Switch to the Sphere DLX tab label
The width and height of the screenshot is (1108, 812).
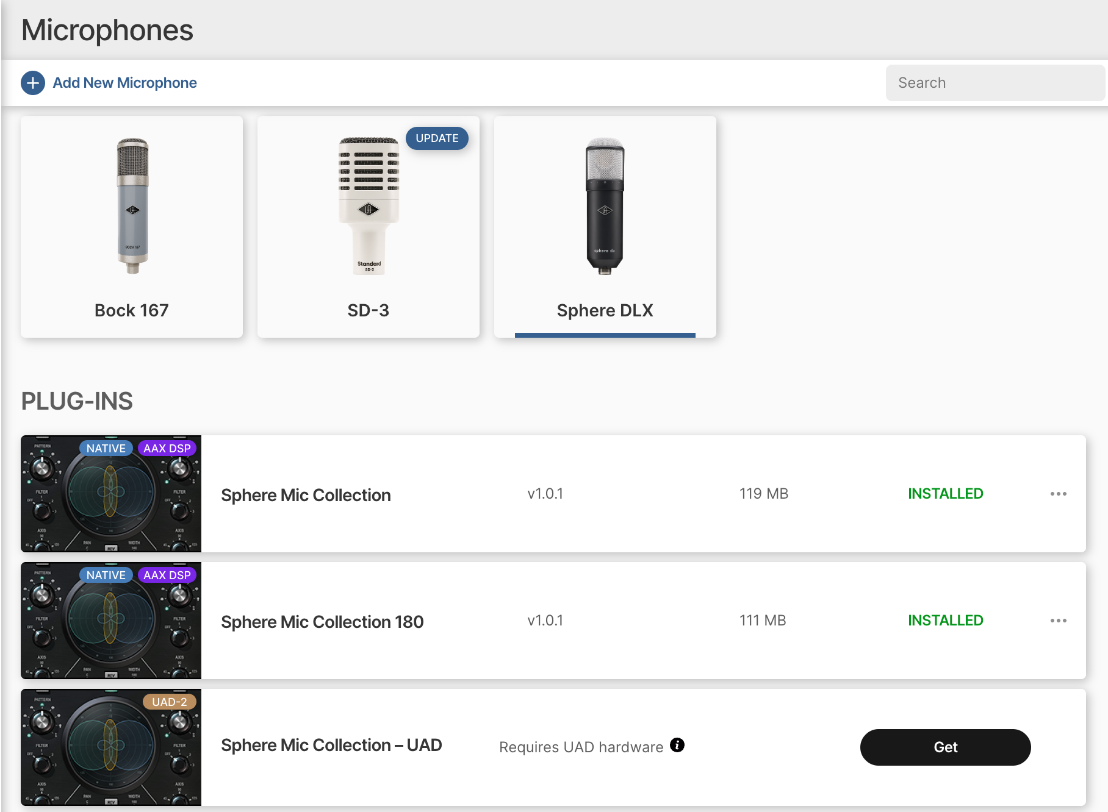(x=605, y=310)
